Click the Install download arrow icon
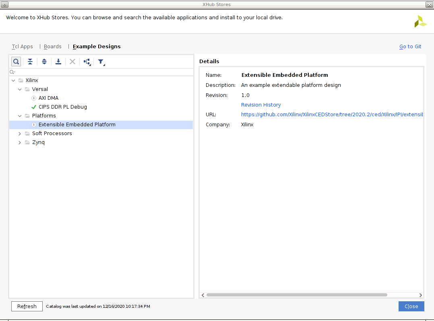 (58, 62)
